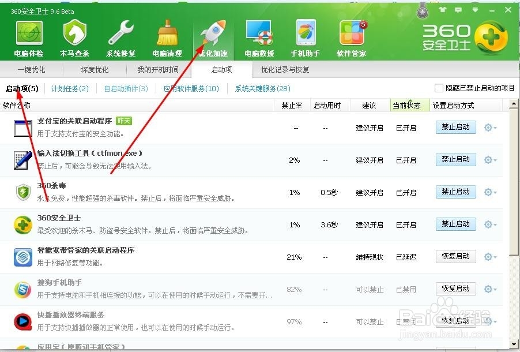Click the 维持现状 suggestion text
The width and height of the screenshot is (520, 352).
click(x=370, y=257)
